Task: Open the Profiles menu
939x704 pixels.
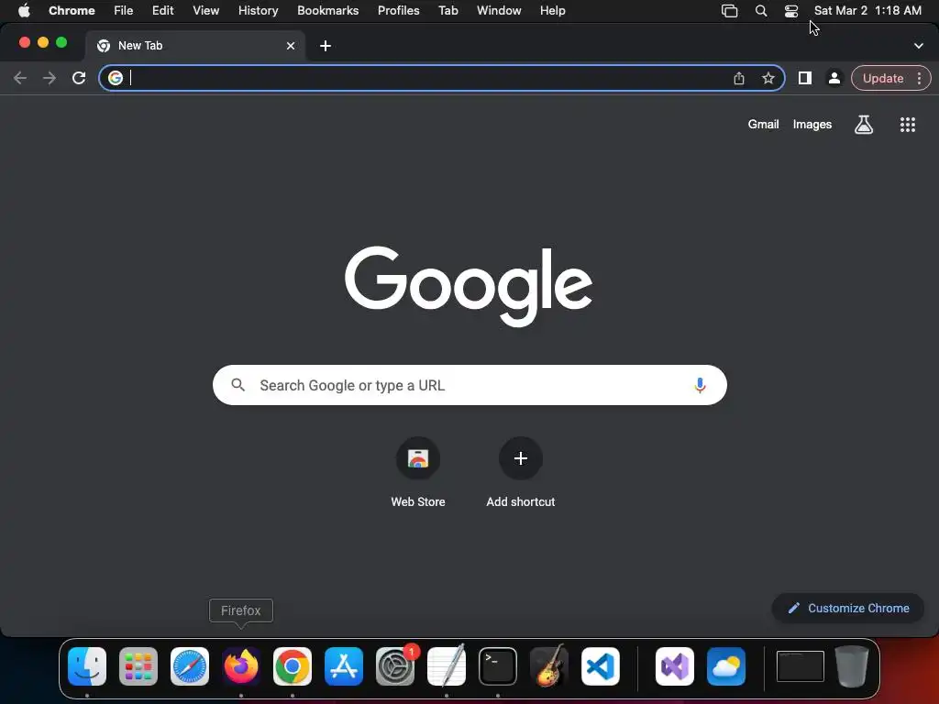Action: [398, 11]
